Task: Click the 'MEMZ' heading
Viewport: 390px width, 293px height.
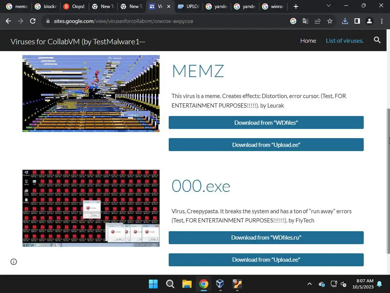Action: [198, 71]
